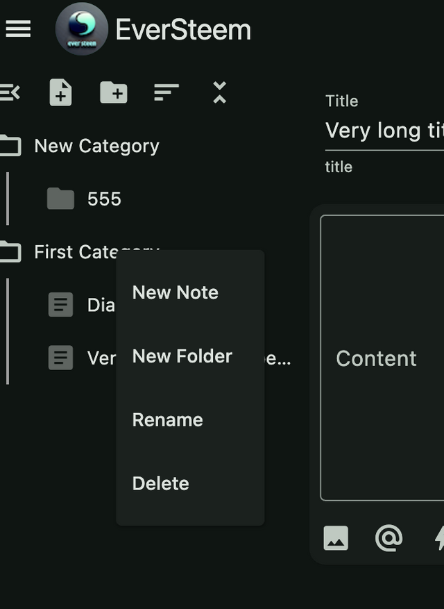Focus the Title input field
This screenshot has width=444, height=609.
click(384, 131)
